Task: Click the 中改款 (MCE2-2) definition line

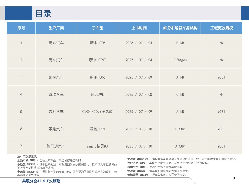Action: (182, 159)
